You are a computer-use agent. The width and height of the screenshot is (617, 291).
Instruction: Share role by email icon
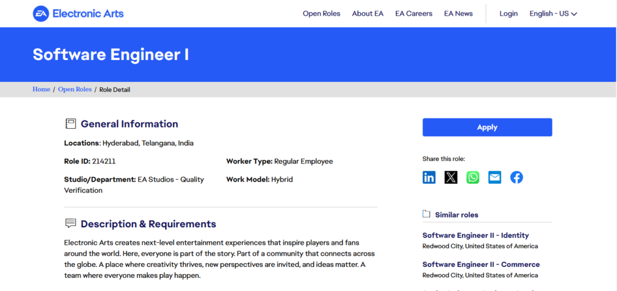(x=495, y=177)
